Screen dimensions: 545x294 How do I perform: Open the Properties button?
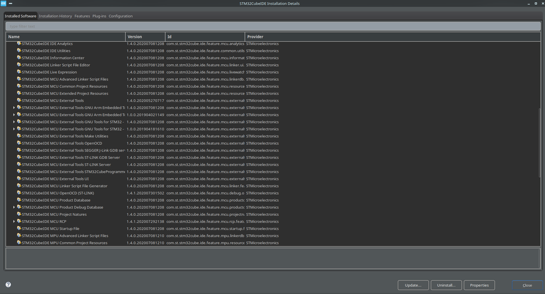pos(480,285)
